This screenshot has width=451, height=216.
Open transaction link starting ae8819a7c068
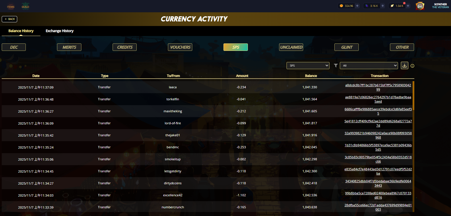click(378, 99)
